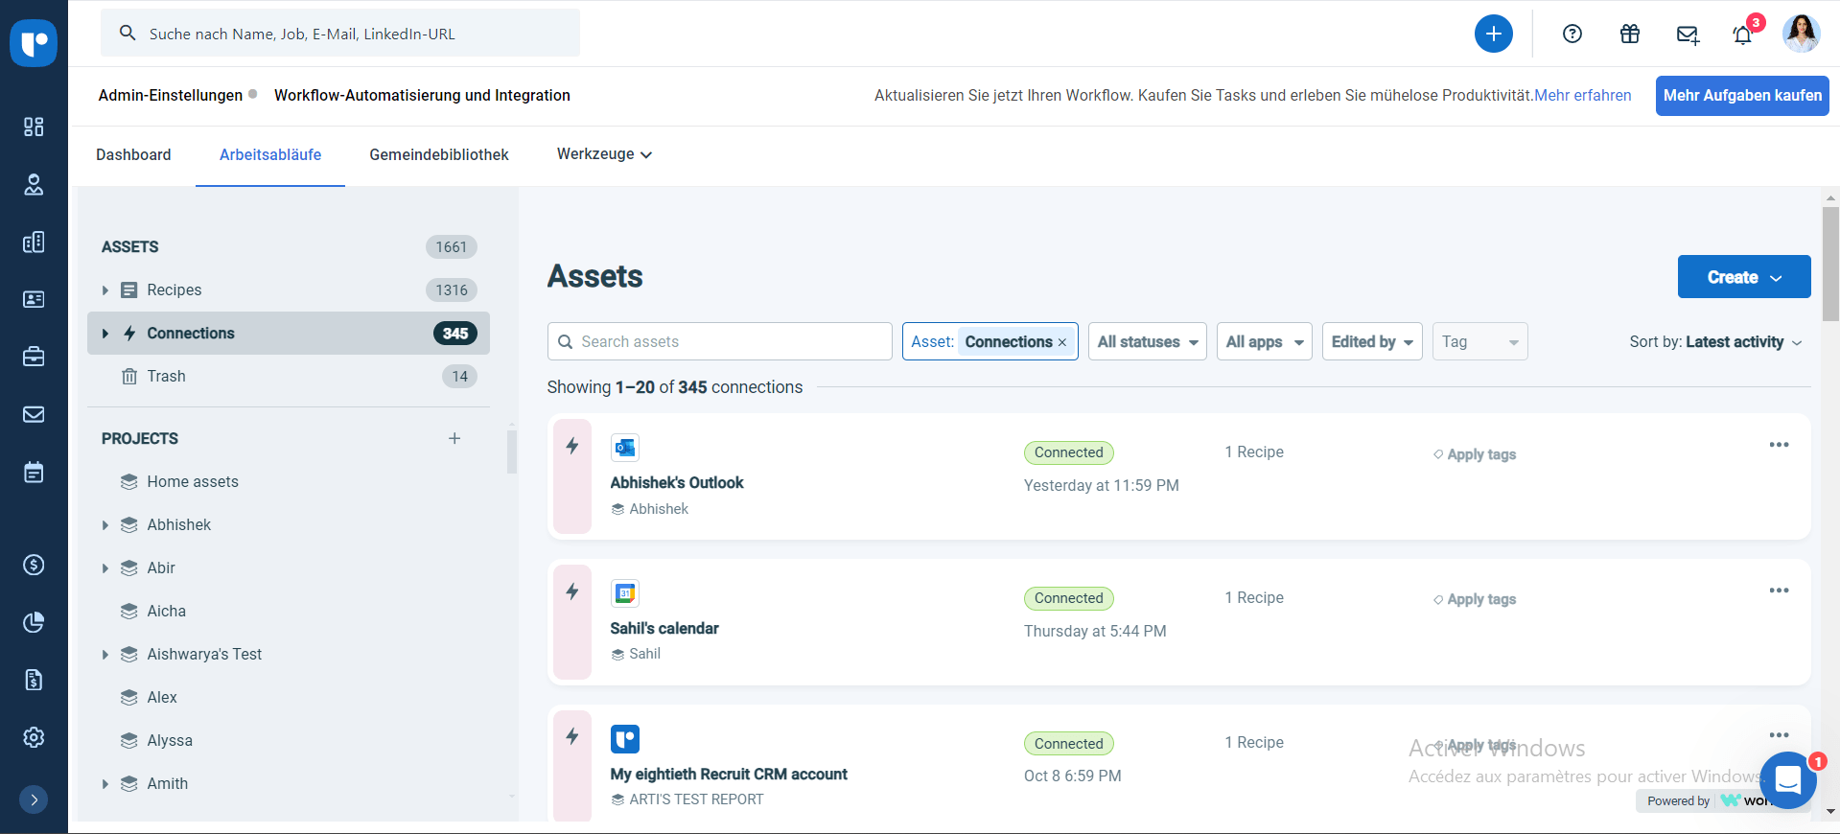Open the settings gear icon in sidebar
The image size is (1840, 834).
(x=34, y=737)
